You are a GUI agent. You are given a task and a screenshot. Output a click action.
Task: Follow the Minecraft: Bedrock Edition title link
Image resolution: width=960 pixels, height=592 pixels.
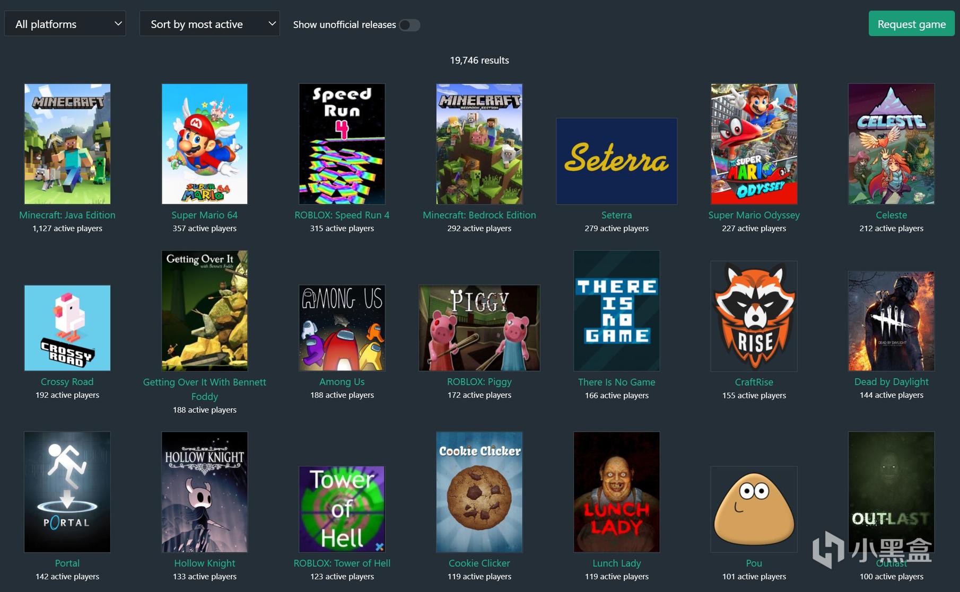coord(479,215)
